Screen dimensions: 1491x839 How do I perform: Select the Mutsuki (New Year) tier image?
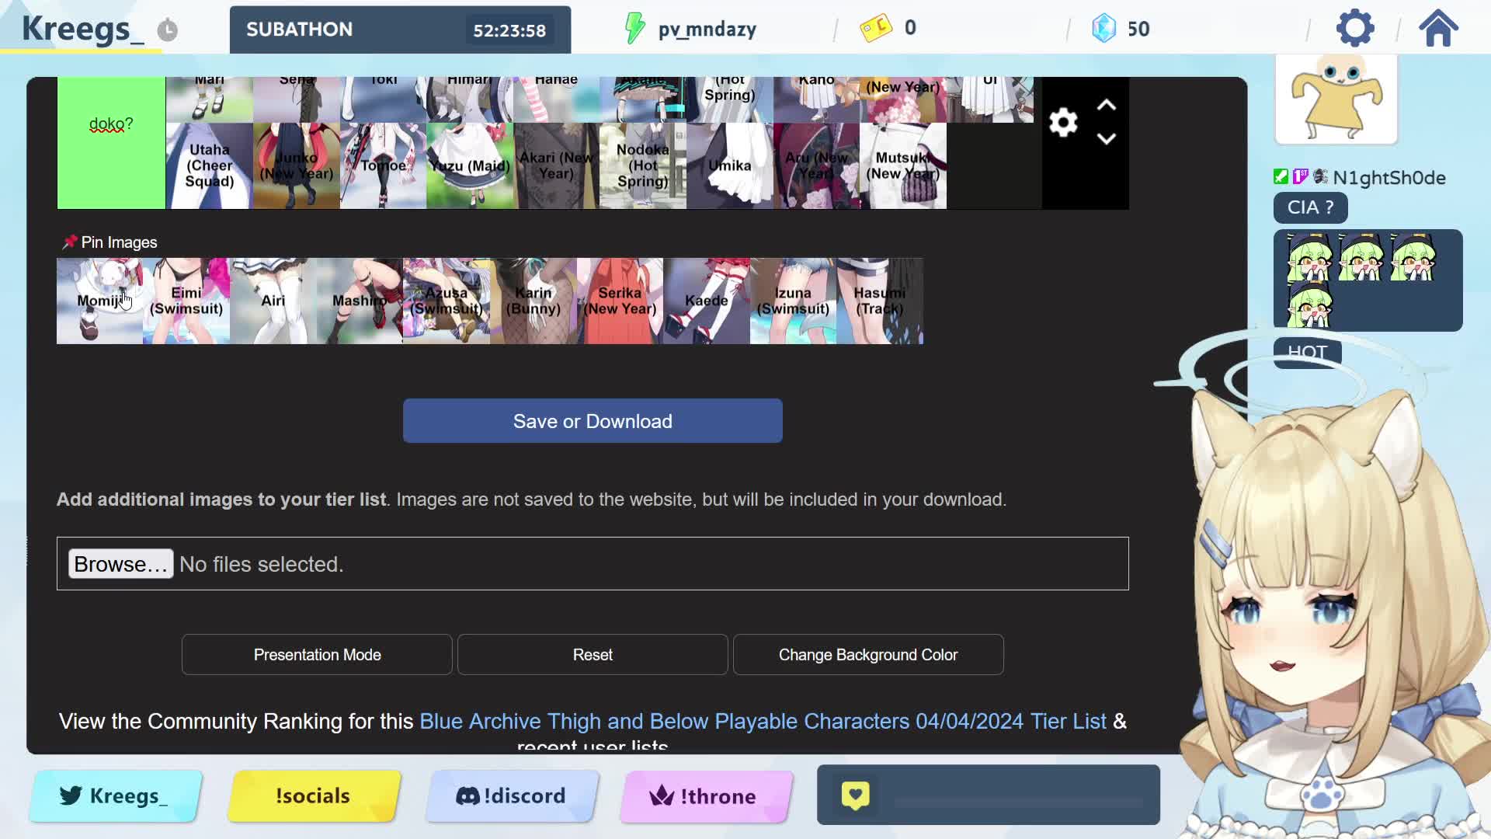(903, 165)
